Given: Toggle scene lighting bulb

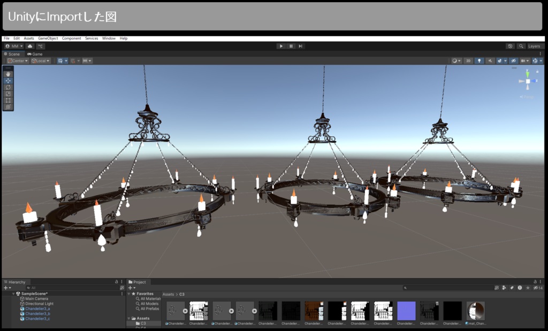Looking at the screenshot, I should pos(479,61).
